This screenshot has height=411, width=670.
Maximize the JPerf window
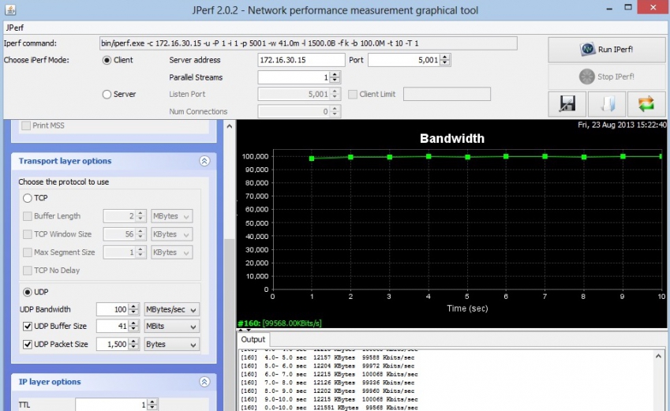click(628, 7)
